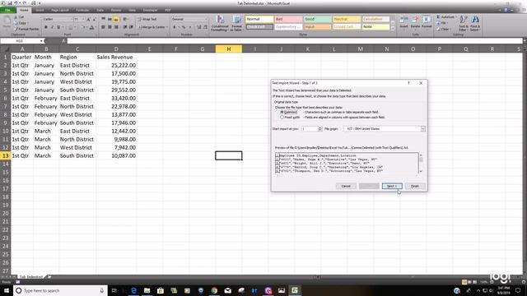
Task: Switch to the Page Layout tab
Action: (60, 10)
